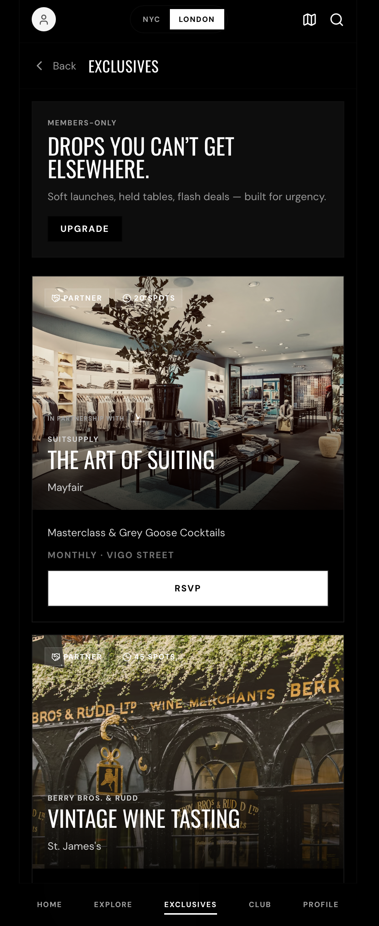This screenshot has height=926, width=379.
Task: Open the Explore tab
Action: [113, 904]
